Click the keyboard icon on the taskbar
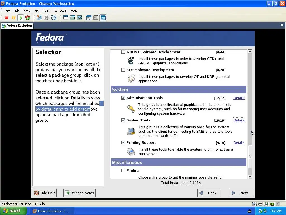This screenshot has width=286, height=215. 250,211
